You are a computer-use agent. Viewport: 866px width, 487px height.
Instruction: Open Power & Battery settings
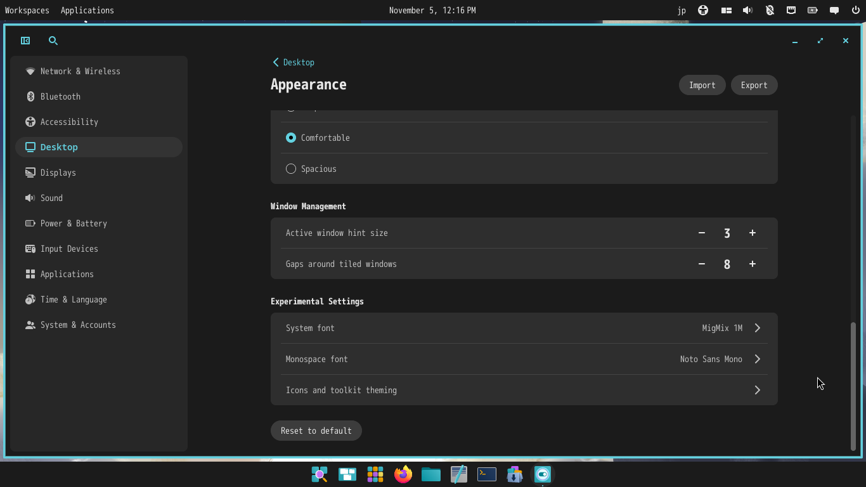99,223
